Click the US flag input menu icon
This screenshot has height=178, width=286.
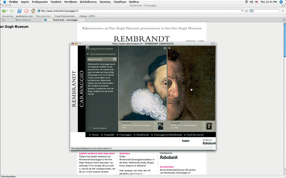click(x=257, y=2)
